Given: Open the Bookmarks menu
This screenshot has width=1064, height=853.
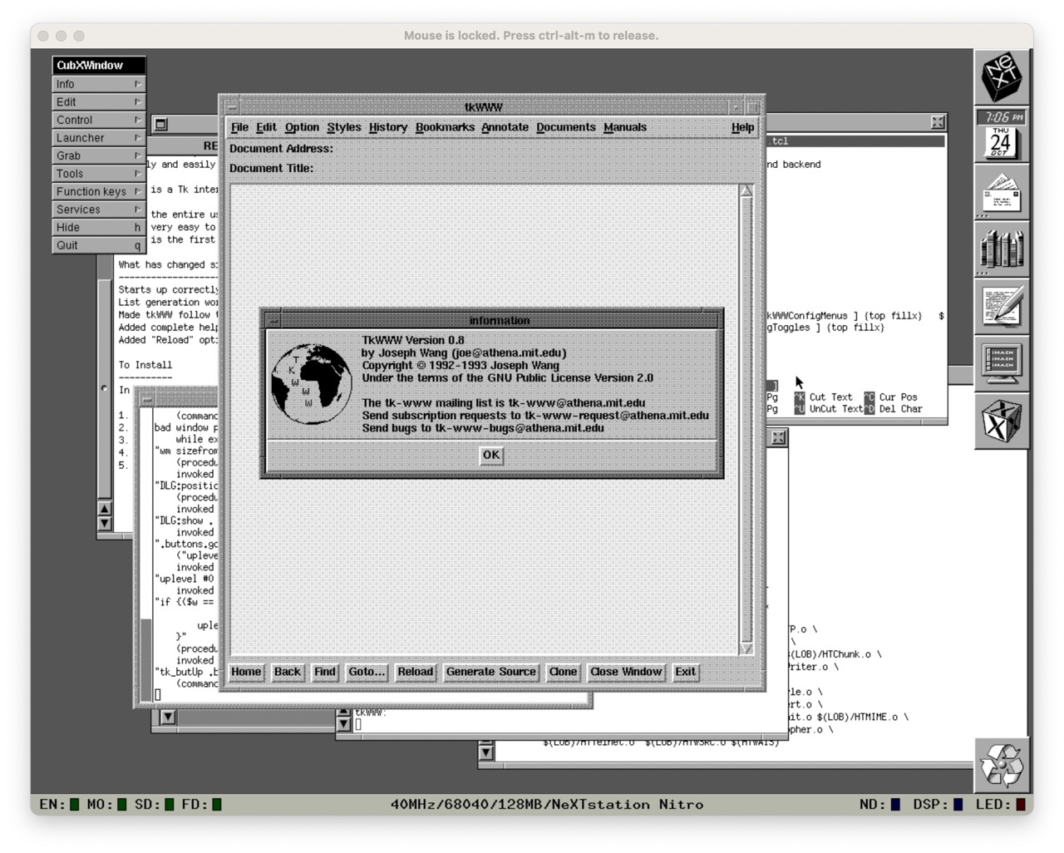Looking at the screenshot, I should pyautogui.click(x=445, y=127).
